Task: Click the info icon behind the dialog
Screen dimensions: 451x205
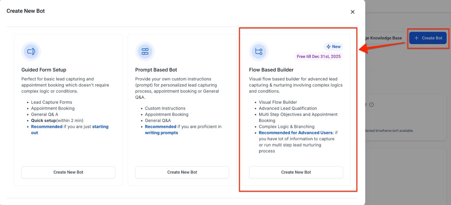Action: (x=372, y=105)
